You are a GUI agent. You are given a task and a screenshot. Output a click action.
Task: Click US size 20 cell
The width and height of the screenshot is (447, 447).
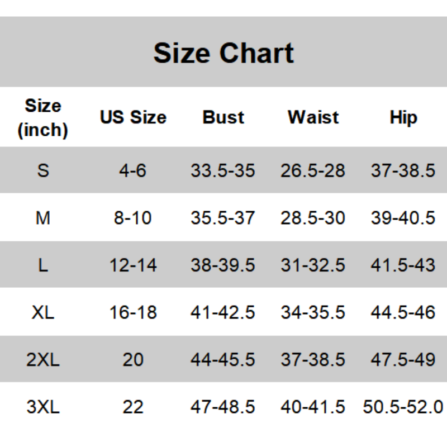133,360
